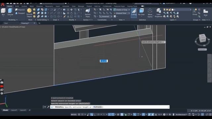
Task: Open the Unsaved View dropdown
Action: (x=122, y=13)
